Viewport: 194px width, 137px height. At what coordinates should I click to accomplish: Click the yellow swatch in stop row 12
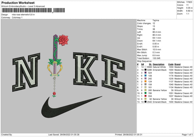click(145, 99)
